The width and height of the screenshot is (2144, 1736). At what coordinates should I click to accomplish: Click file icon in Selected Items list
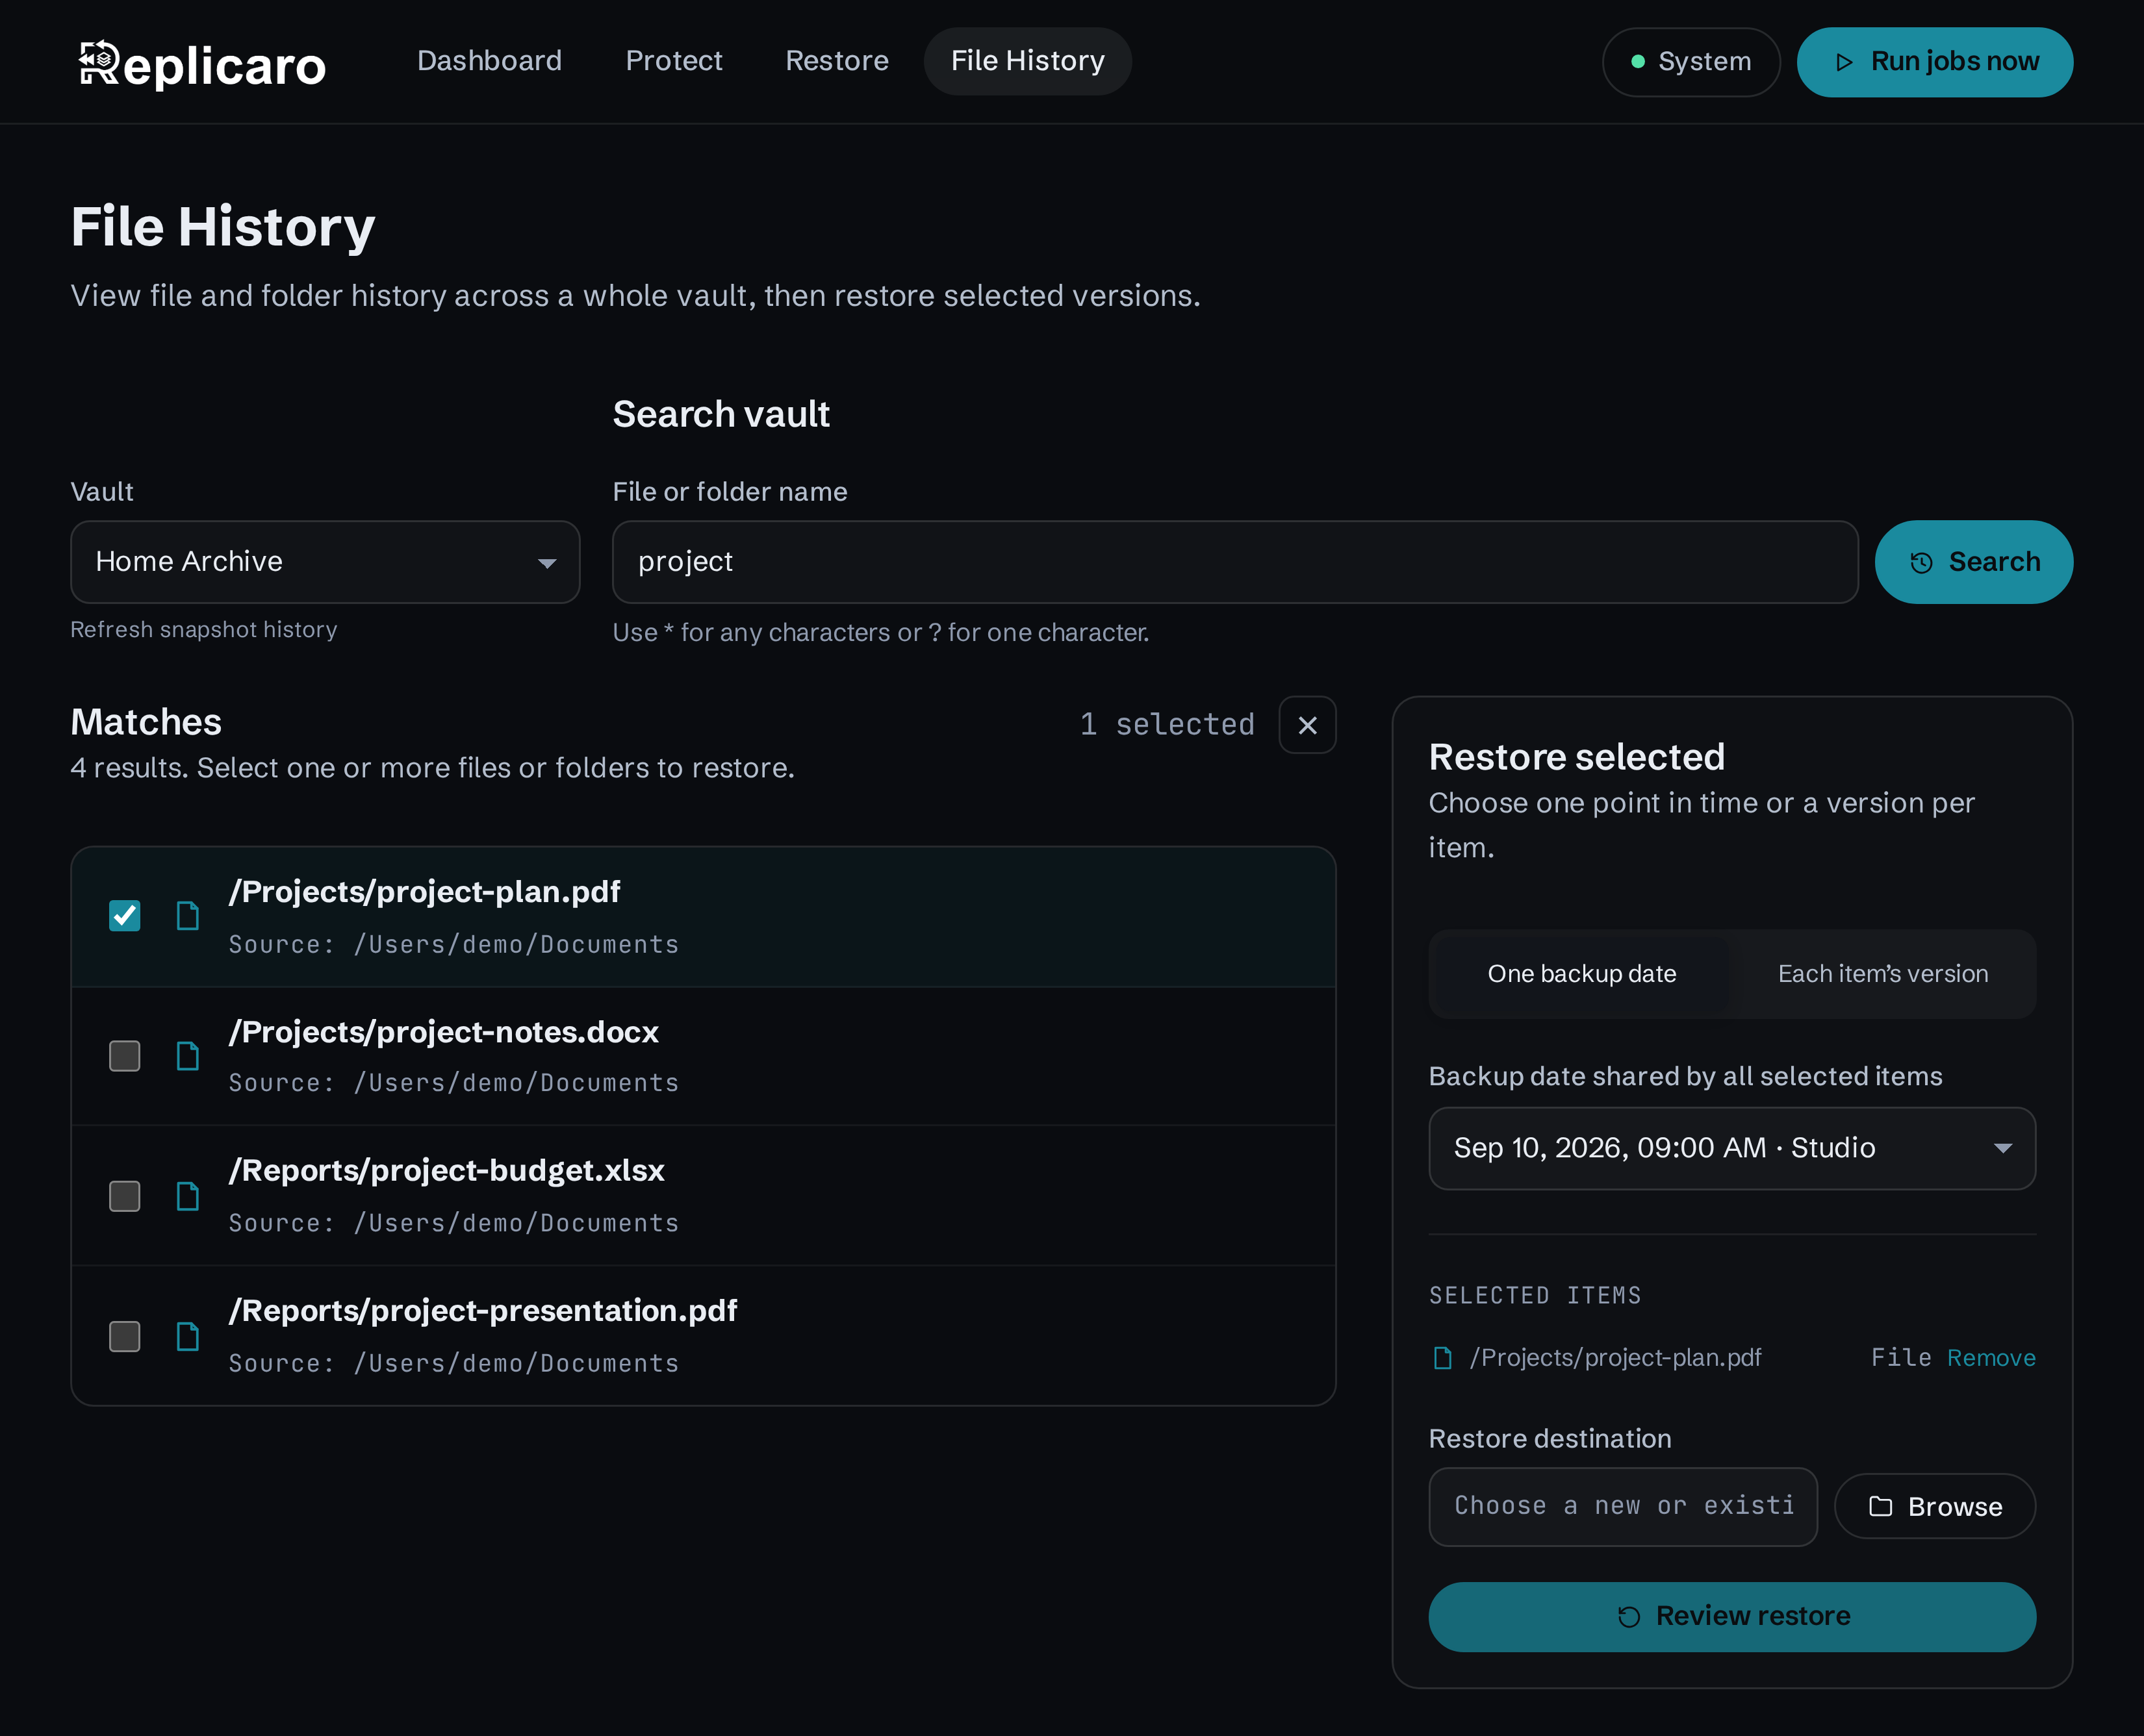click(x=1443, y=1358)
